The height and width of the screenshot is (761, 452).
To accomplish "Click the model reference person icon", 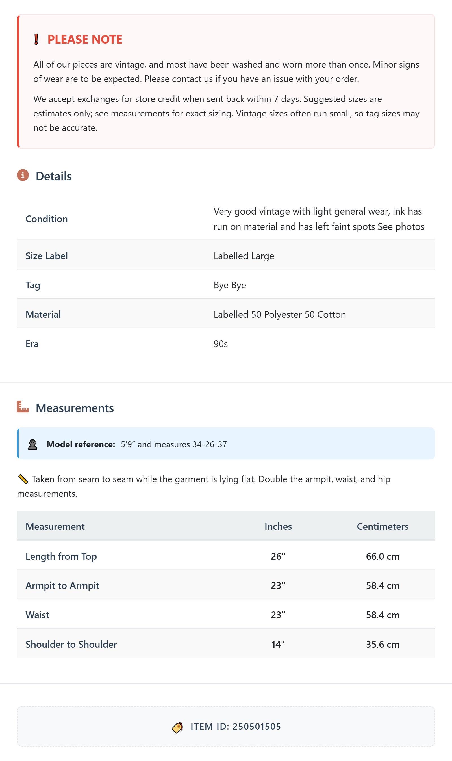I will click(x=32, y=444).
